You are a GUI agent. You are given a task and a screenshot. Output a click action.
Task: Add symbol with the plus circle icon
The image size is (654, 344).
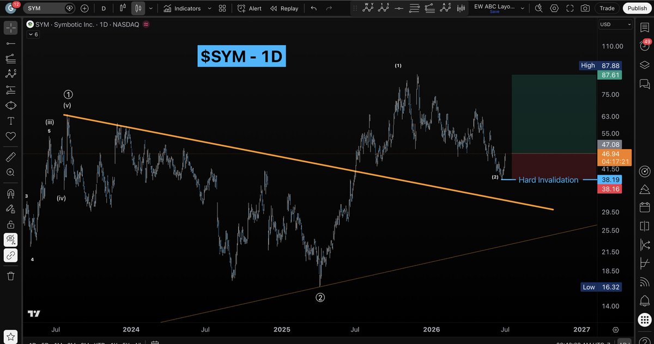[x=84, y=8]
